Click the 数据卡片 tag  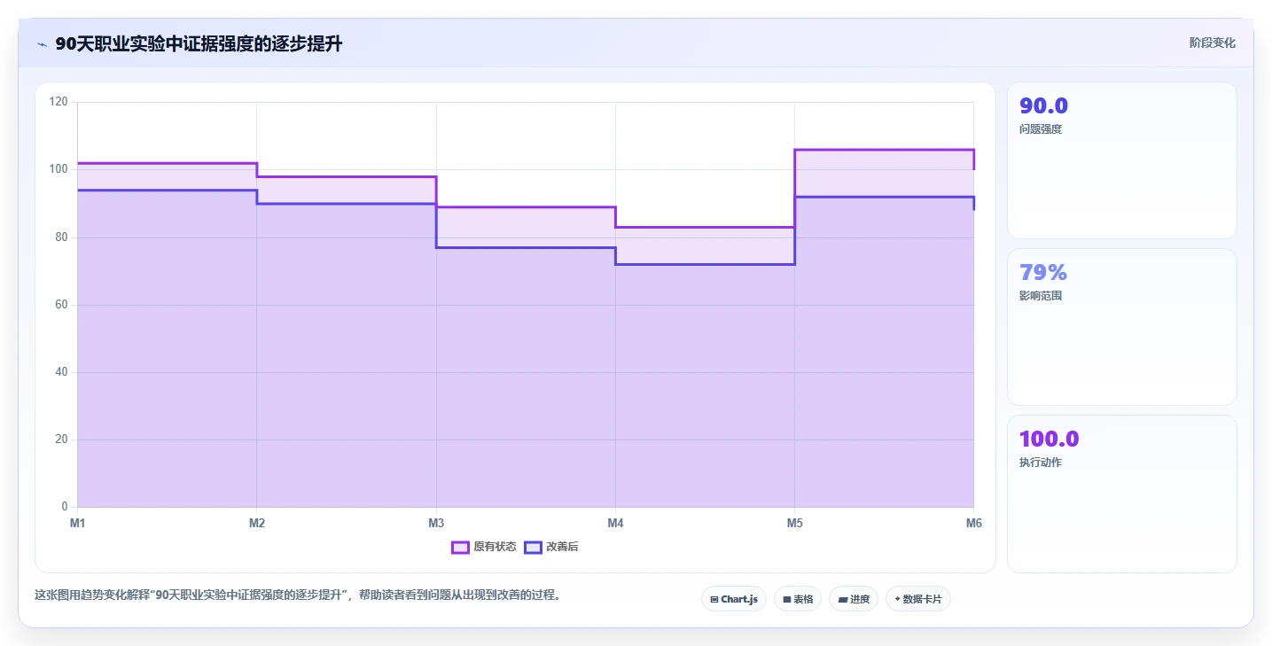pos(918,599)
